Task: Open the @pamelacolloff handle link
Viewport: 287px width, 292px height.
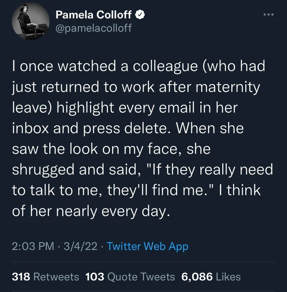Action: [x=93, y=28]
